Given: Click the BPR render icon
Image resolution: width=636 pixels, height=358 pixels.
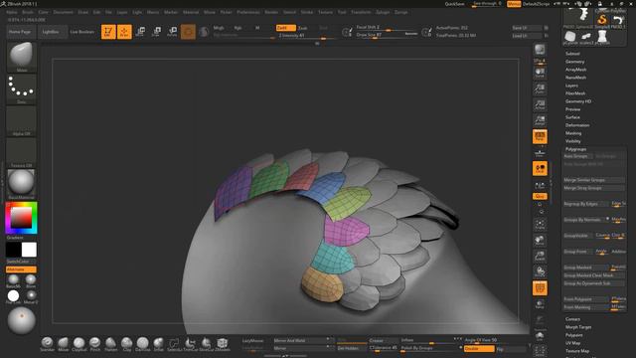Looking at the screenshot, I should tap(540, 51).
